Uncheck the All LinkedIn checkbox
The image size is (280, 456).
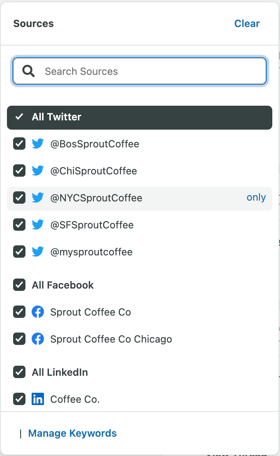pos(19,372)
